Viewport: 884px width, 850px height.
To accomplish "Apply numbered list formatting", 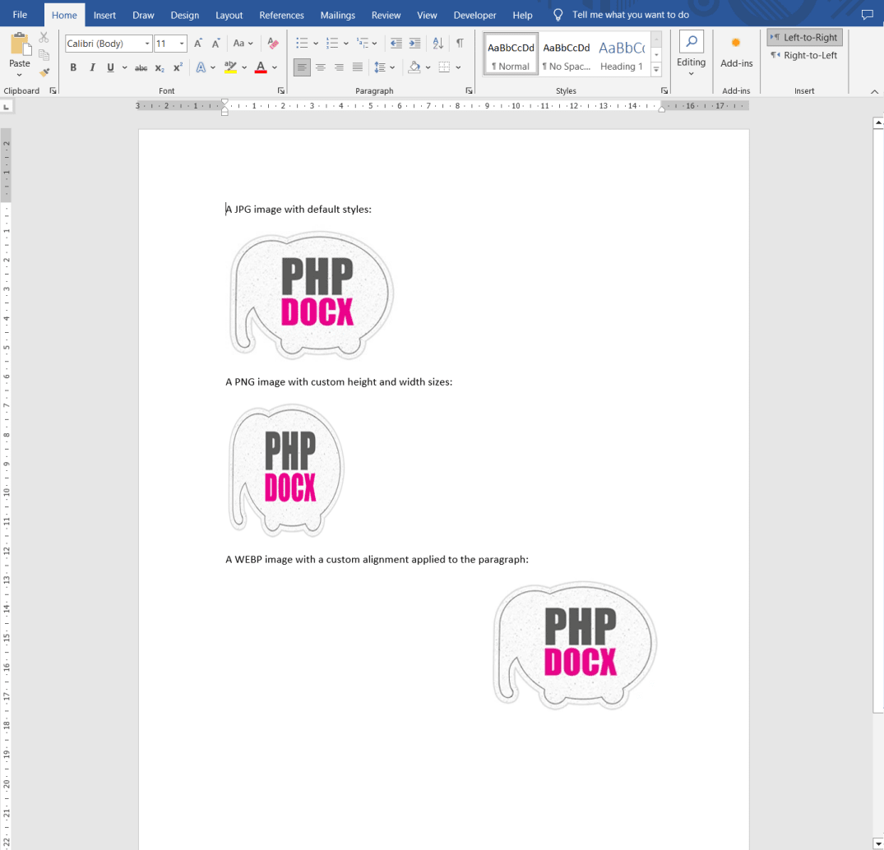I will tap(332, 44).
